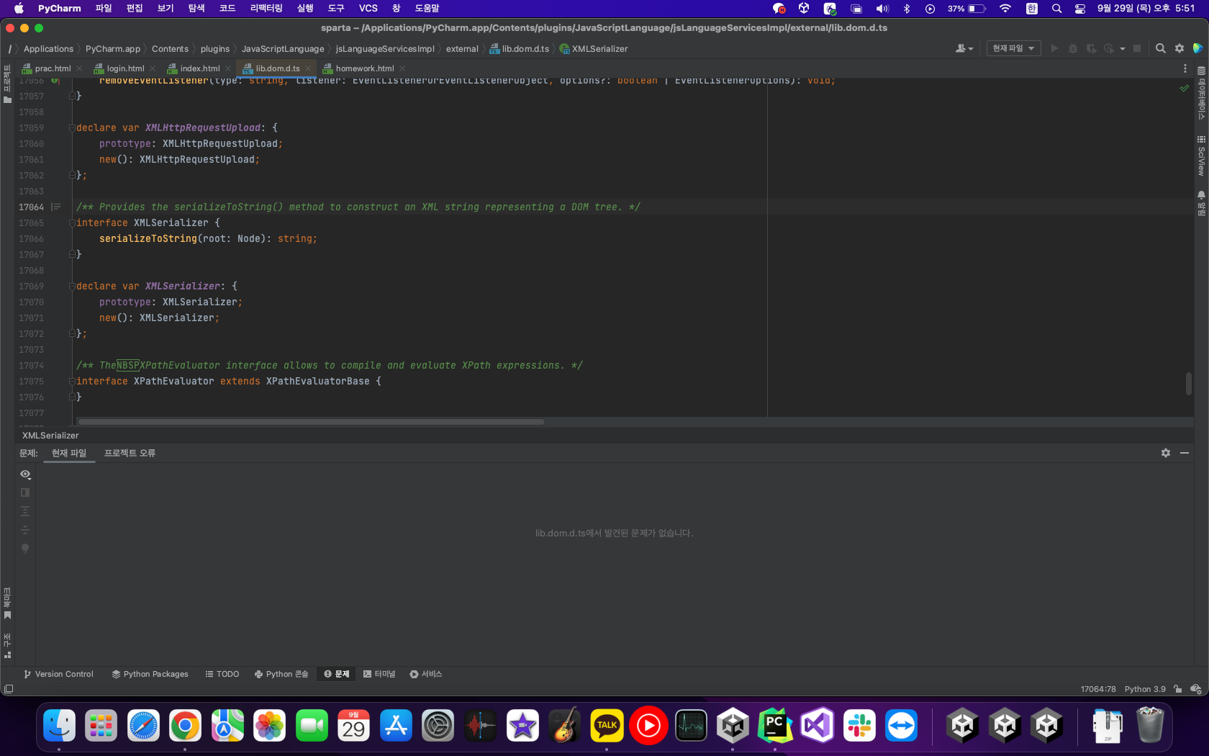Close the index.html tab
Viewport: 1209px width, 756px height.
click(x=228, y=68)
